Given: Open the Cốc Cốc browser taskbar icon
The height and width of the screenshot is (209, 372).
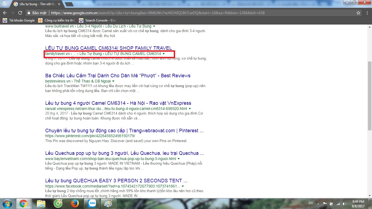Looking at the screenshot, I should 58,204.
